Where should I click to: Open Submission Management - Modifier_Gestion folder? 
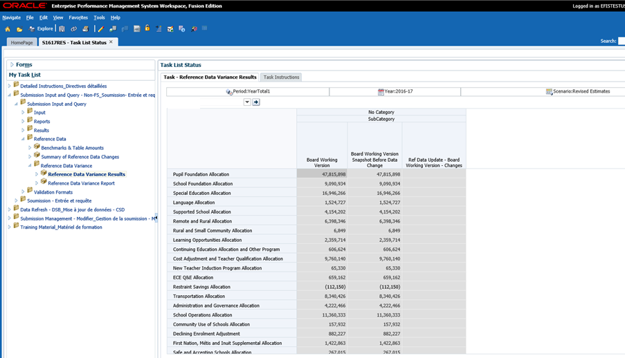click(x=88, y=218)
